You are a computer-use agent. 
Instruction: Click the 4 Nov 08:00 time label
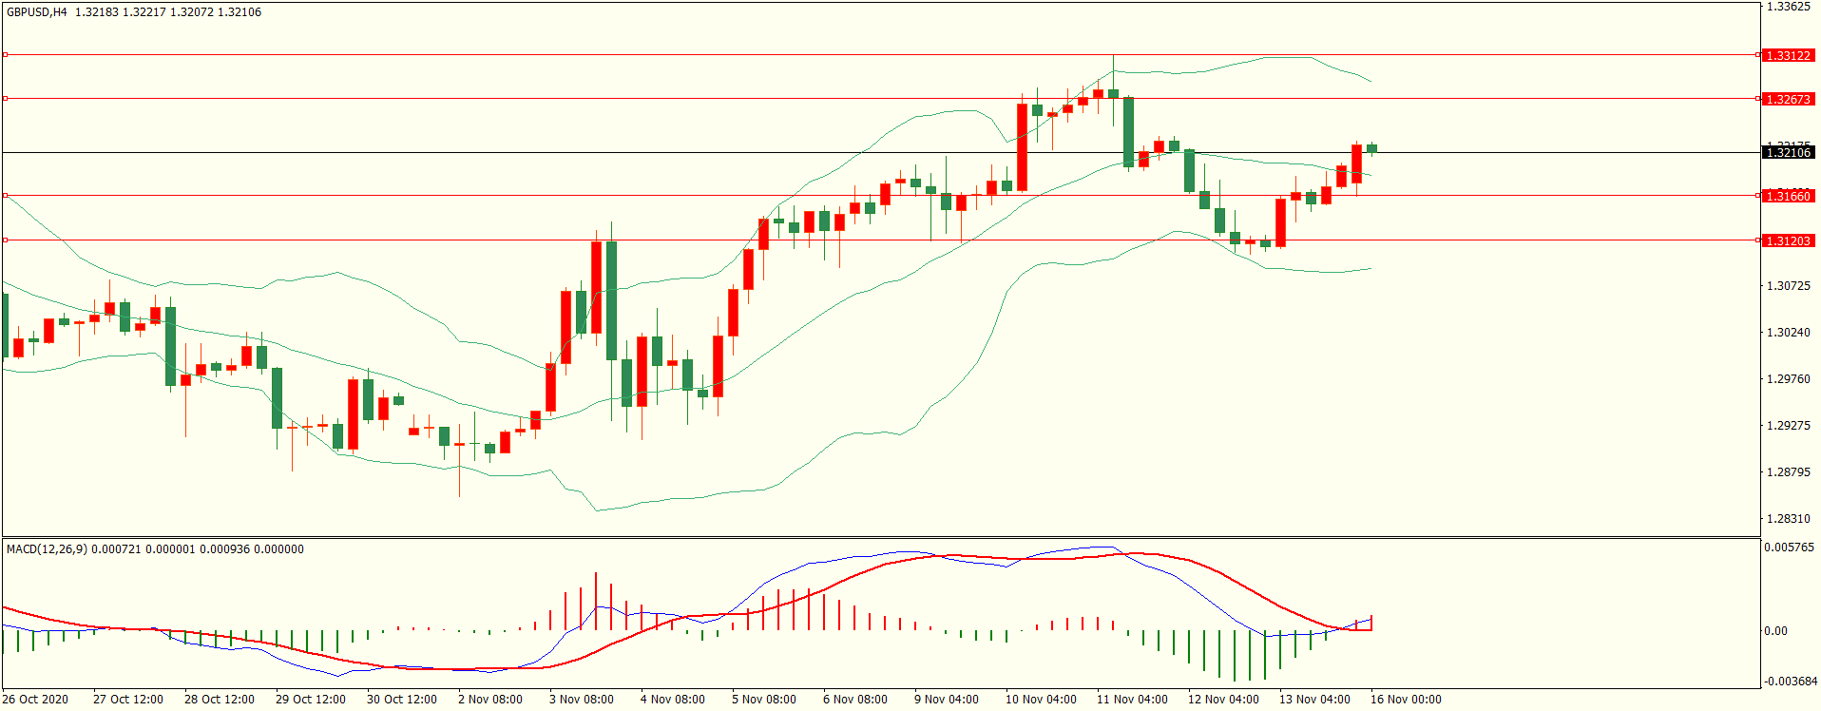tap(673, 700)
